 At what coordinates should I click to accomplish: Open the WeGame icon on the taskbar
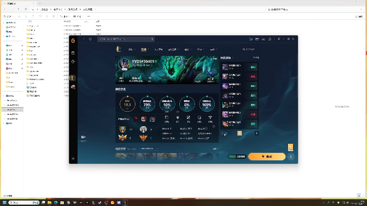point(125,202)
